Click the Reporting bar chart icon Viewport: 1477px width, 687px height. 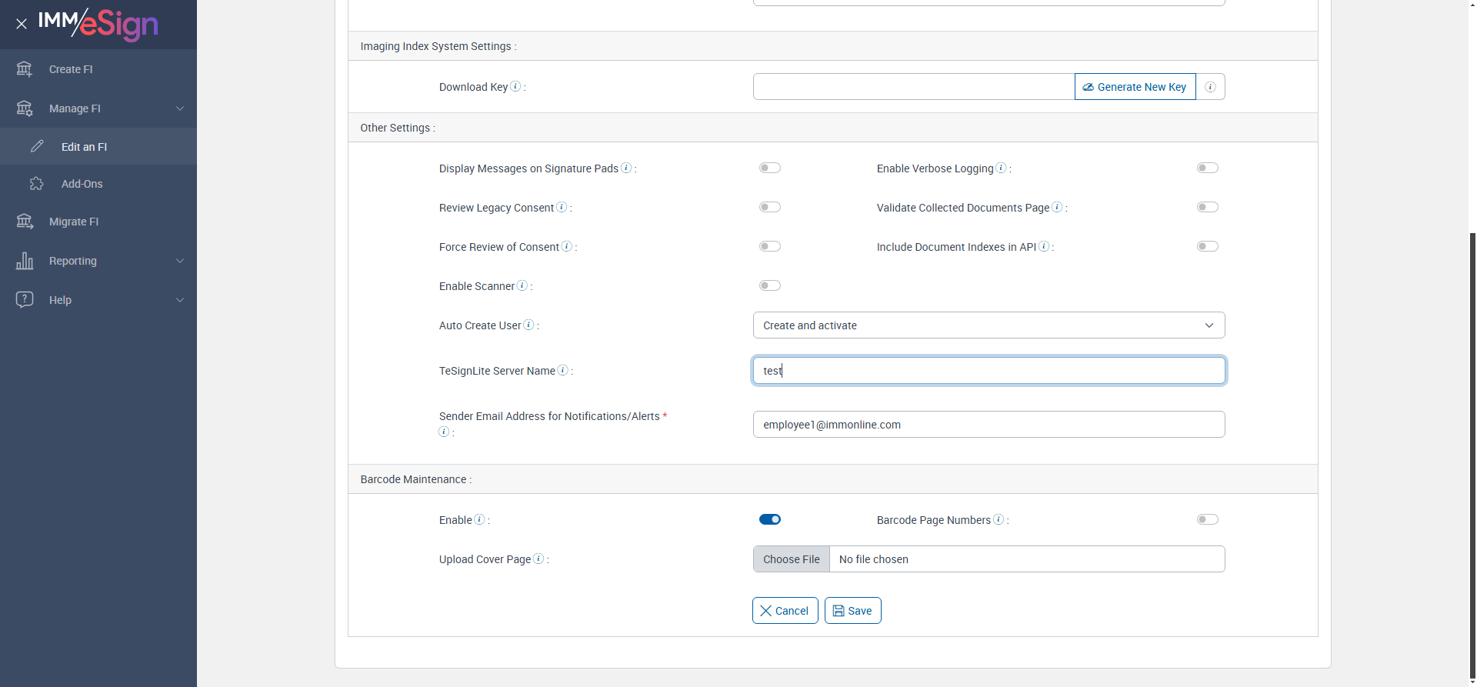25,261
